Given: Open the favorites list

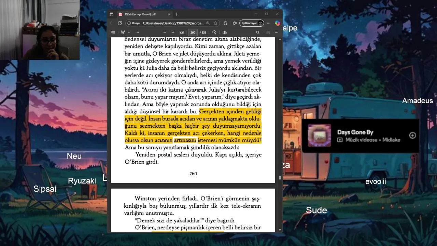Looking at the screenshot, I should click(235, 23).
